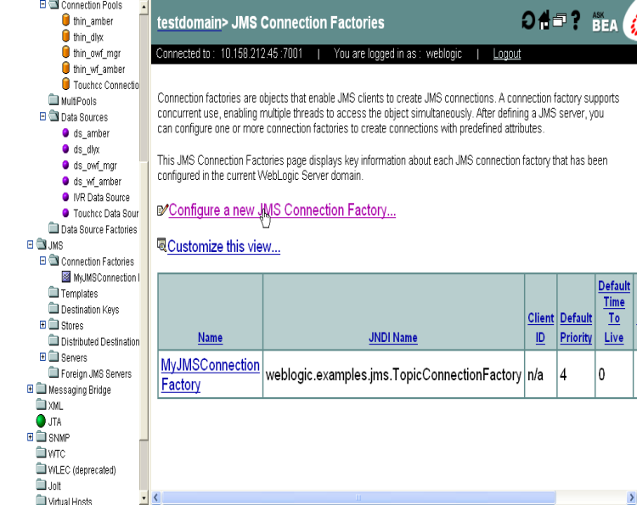Image resolution: width=637 pixels, height=505 pixels.
Task: Sort table by JNDI Name column
Action: (393, 337)
